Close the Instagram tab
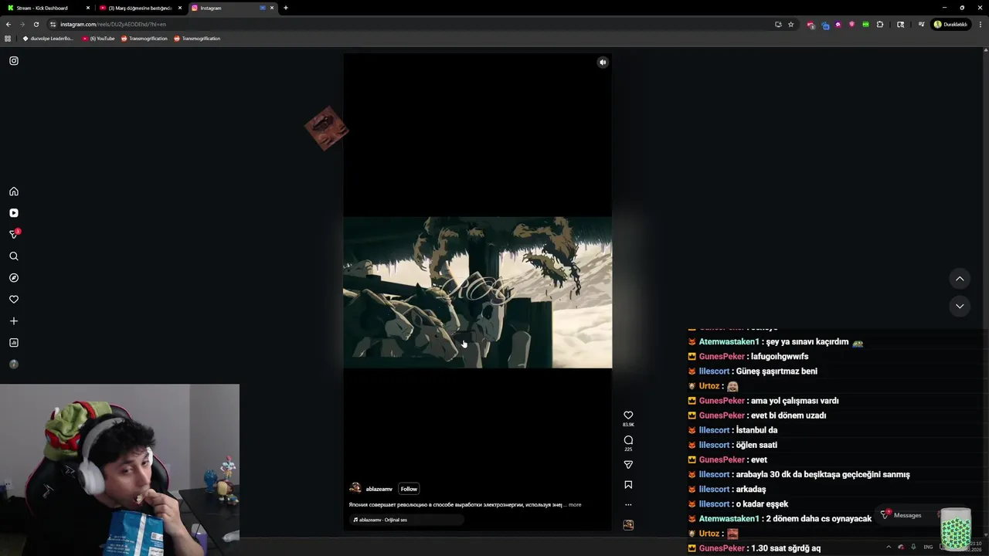 tap(272, 8)
